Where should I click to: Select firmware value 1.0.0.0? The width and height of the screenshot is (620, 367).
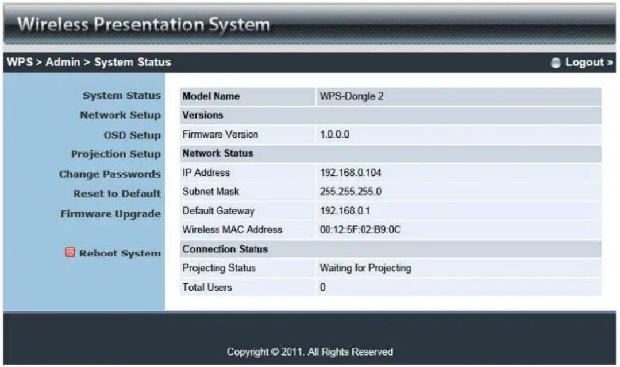(x=334, y=135)
